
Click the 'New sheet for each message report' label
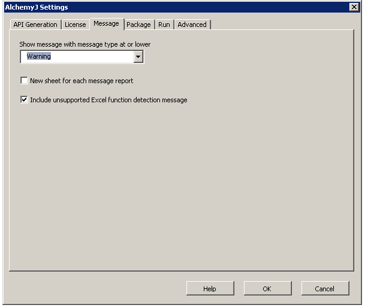point(82,81)
